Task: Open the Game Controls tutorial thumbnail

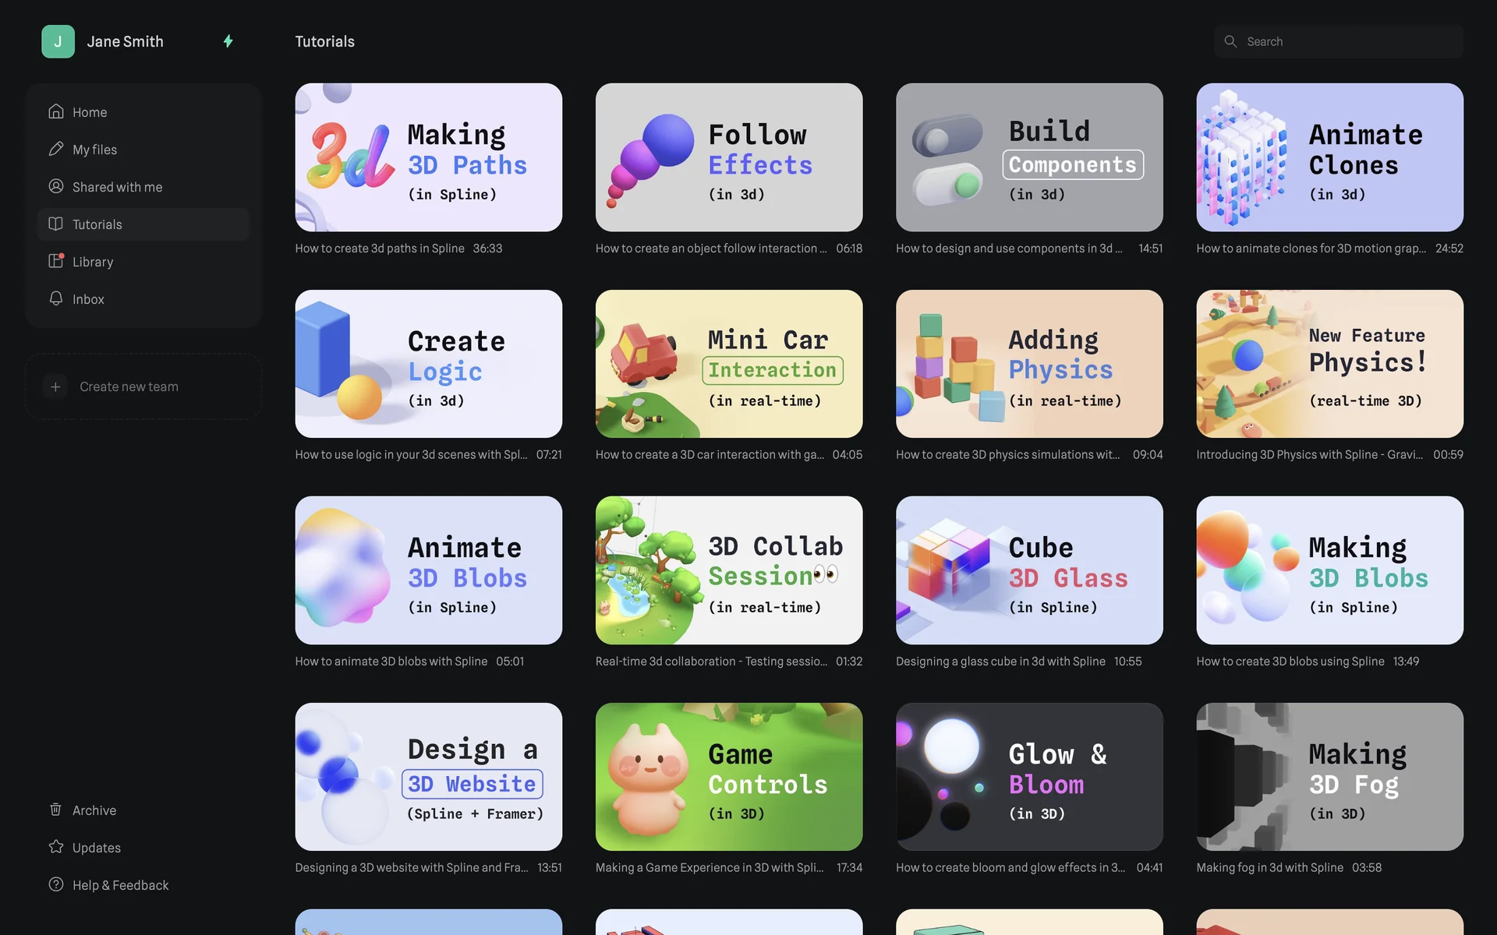Action: 729,777
